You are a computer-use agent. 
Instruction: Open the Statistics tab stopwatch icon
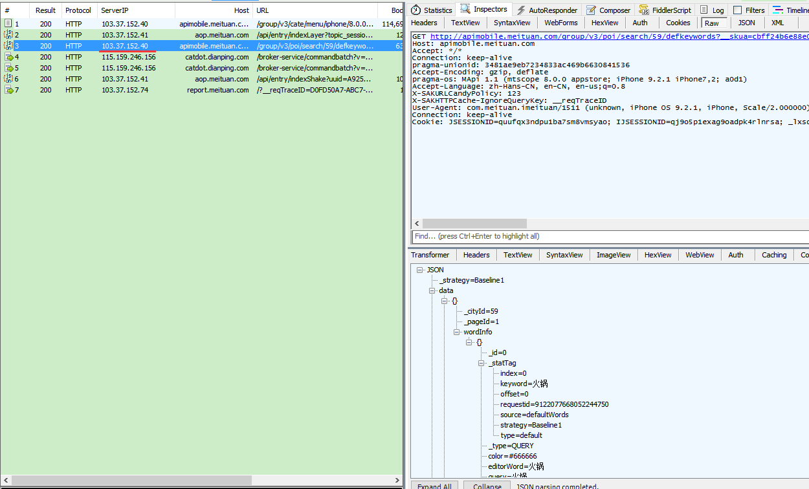click(x=416, y=10)
